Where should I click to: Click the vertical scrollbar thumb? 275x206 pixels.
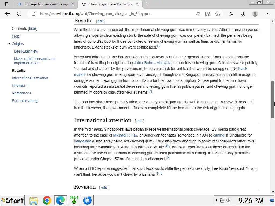coord(273,100)
